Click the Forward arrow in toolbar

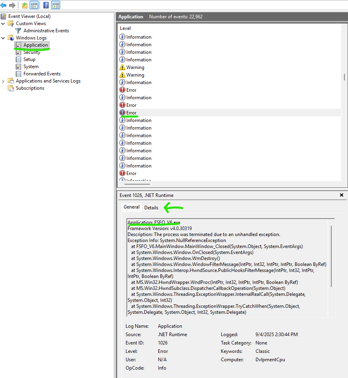click(12, 5)
